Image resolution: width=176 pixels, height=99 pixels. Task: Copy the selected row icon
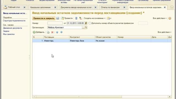(48, 32)
